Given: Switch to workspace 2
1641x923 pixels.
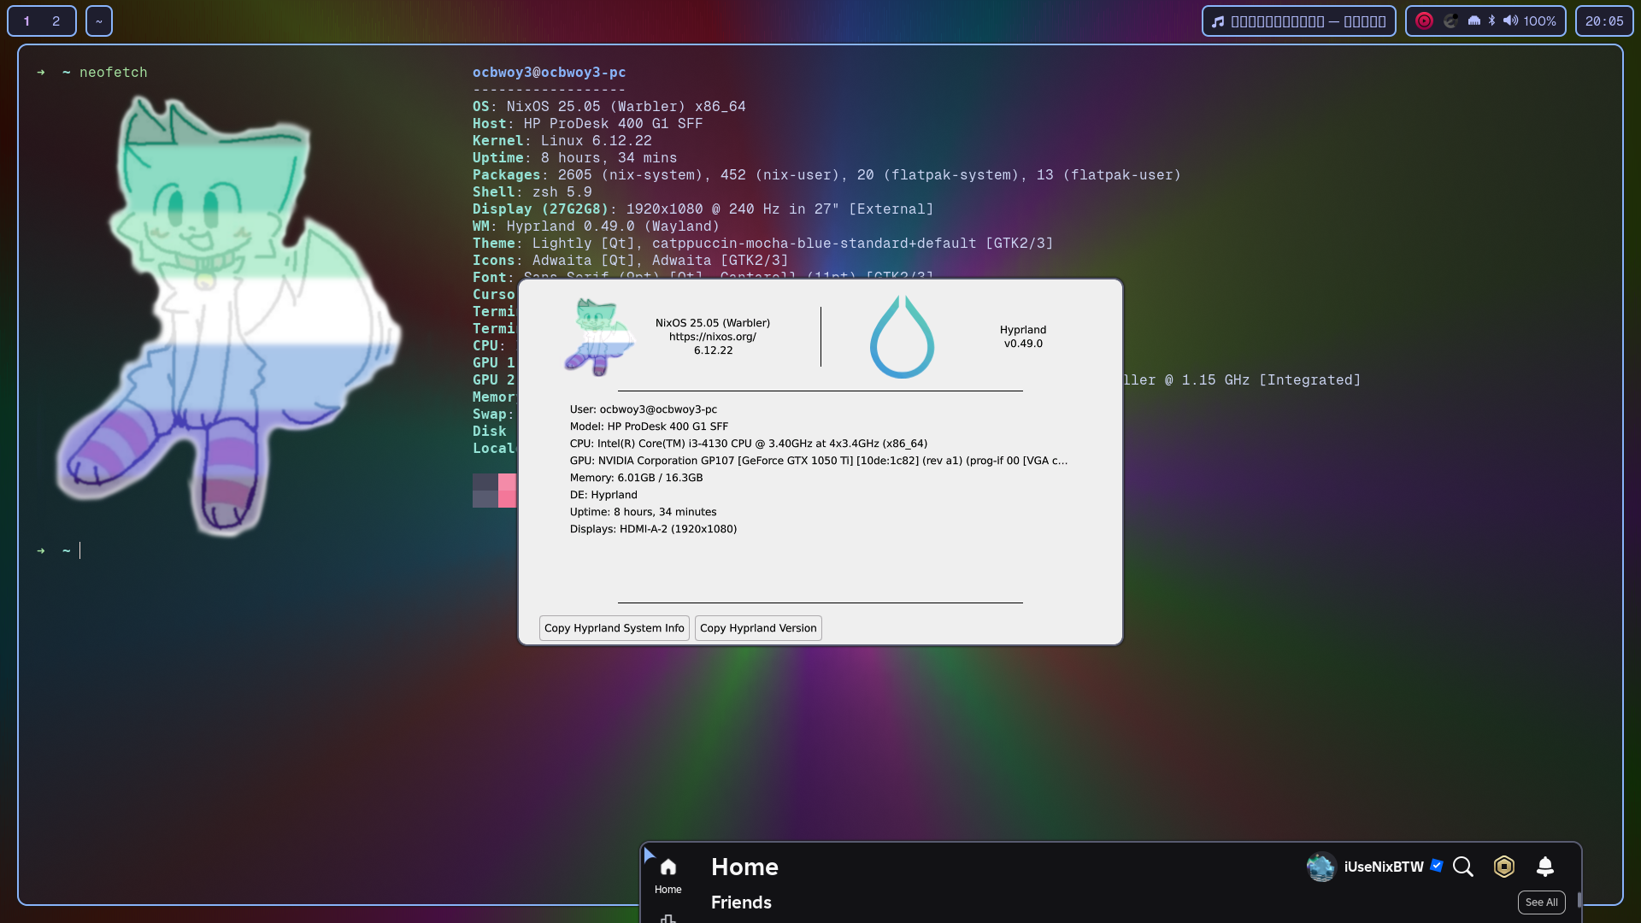Looking at the screenshot, I should (56, 21).
